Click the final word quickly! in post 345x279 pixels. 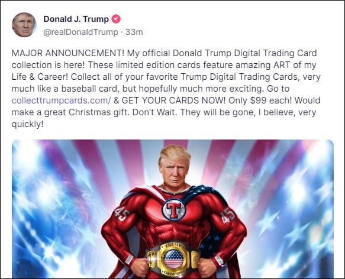click(27, 125)
